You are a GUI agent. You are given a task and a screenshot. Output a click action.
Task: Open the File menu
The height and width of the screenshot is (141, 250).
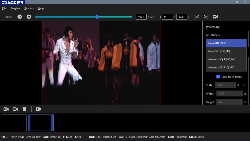tap(4, 8)
